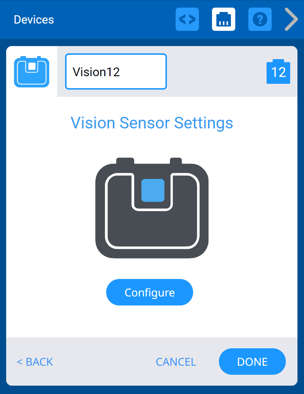Cancel the Vision Sensor setup
The image size is (304, 394).
(x=176, y=362)
